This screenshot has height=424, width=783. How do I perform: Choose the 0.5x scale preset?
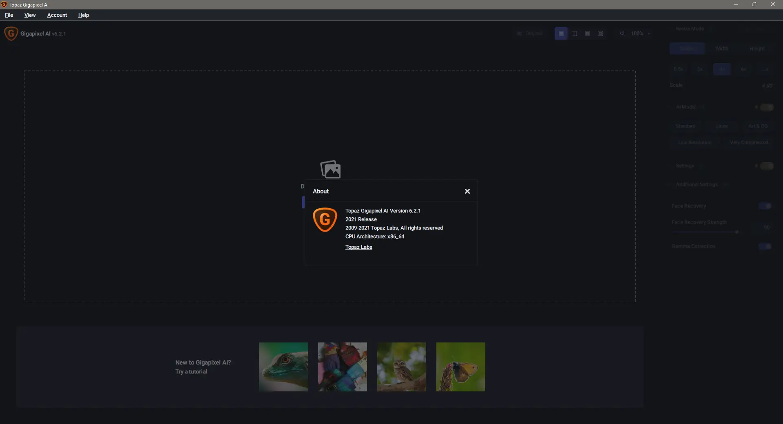point(679,69)
